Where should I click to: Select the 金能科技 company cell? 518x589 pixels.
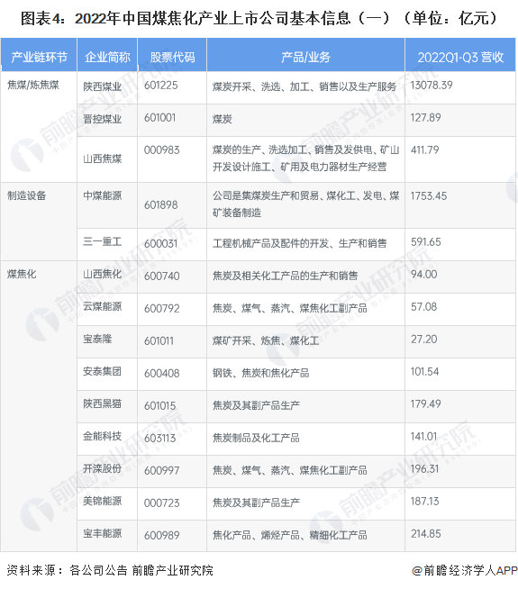(107, 439)
